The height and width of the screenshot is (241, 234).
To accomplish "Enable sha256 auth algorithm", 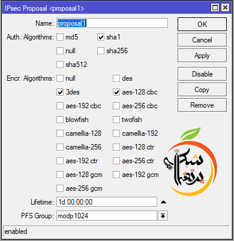I will click(x=101, y=51).
